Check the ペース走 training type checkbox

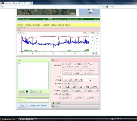click(x=75, y=70)
